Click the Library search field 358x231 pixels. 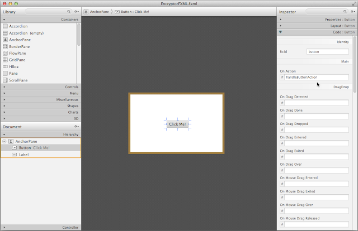[48, 11]
